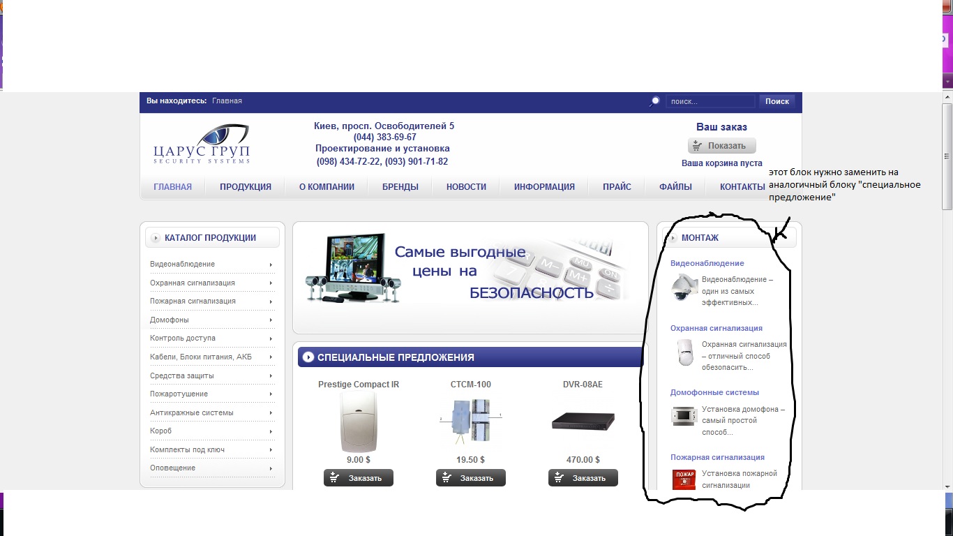Expand the Пожаротушение category arrow
Image resolution: width=953 pixels, height=536 pixels.
point(271,394)
